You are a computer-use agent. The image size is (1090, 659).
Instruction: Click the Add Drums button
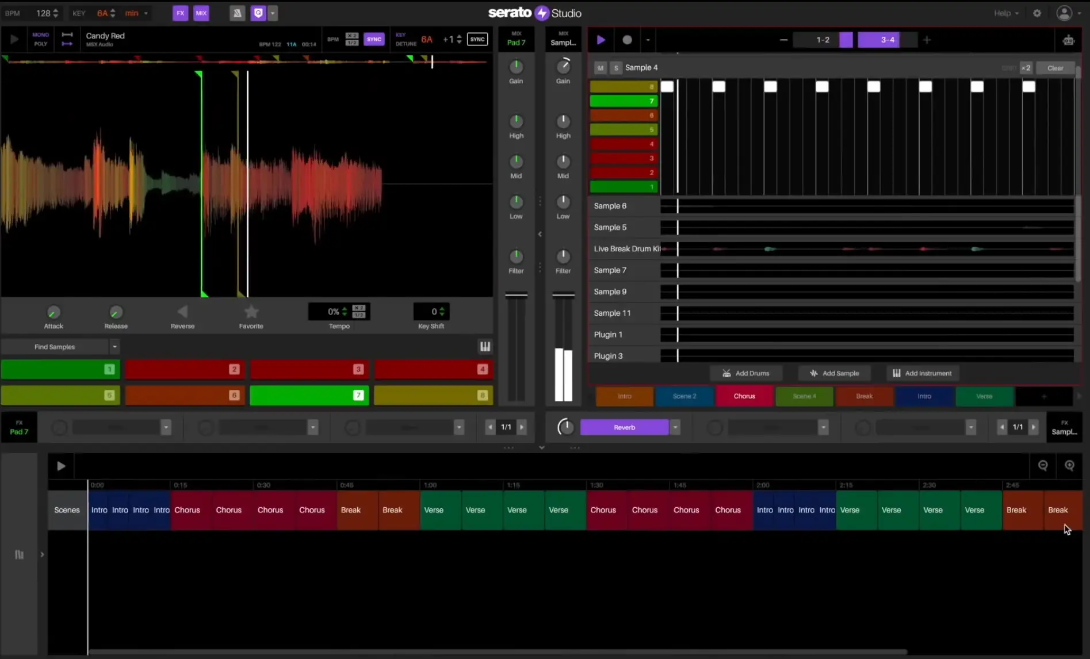[x=745, y=373]
